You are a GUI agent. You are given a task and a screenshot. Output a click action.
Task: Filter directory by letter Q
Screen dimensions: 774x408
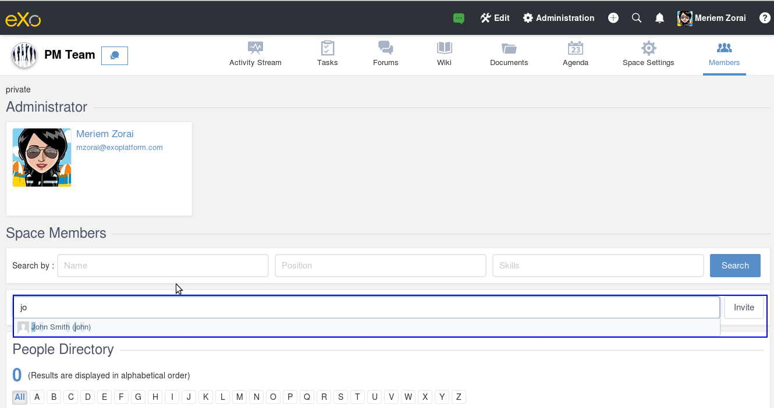click(x=307, y=397)
